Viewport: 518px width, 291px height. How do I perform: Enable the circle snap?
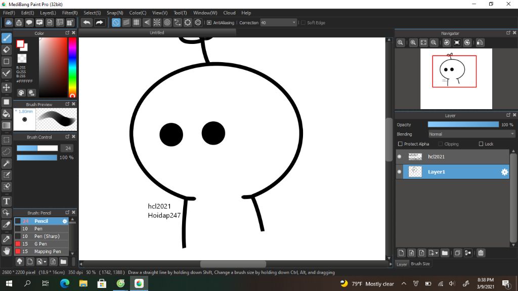tap(167, 22)
